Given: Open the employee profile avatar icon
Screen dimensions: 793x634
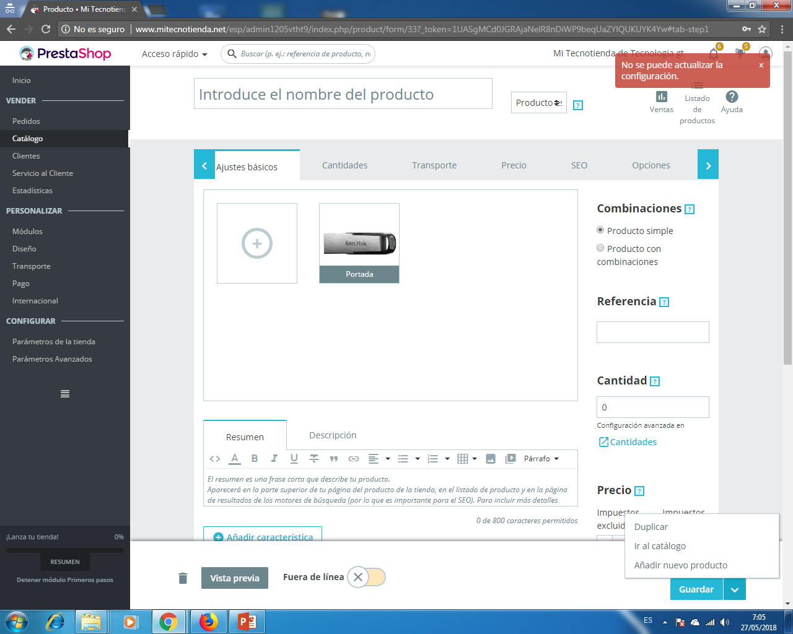Looking at the screenshot, I should (x=766, y=54).
